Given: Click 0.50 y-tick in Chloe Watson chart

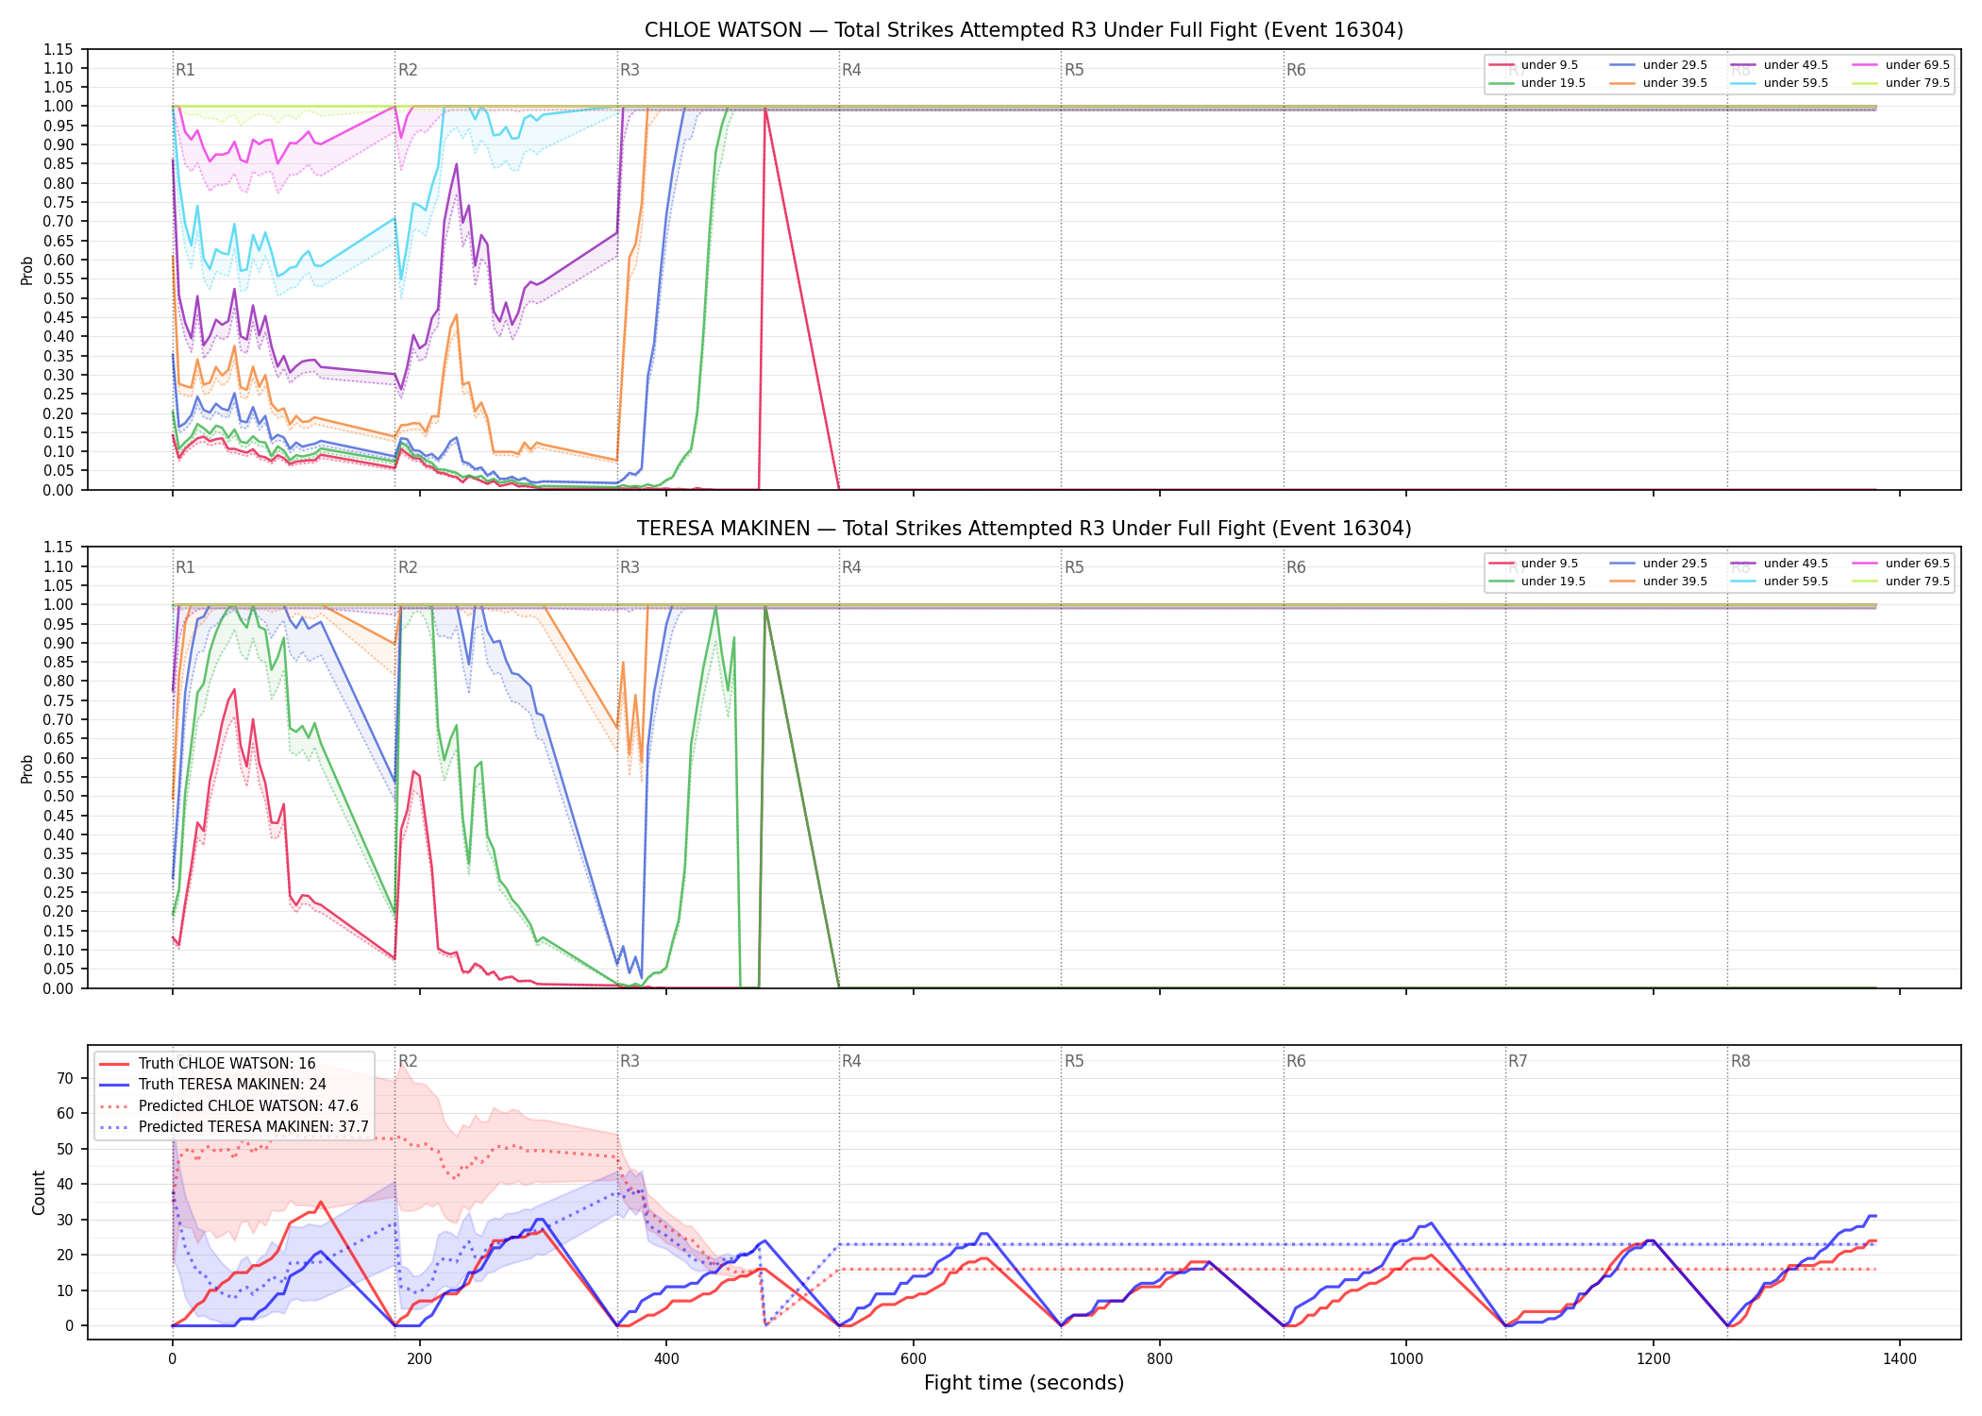Looking at the screenshot, I should click(59, 298).
